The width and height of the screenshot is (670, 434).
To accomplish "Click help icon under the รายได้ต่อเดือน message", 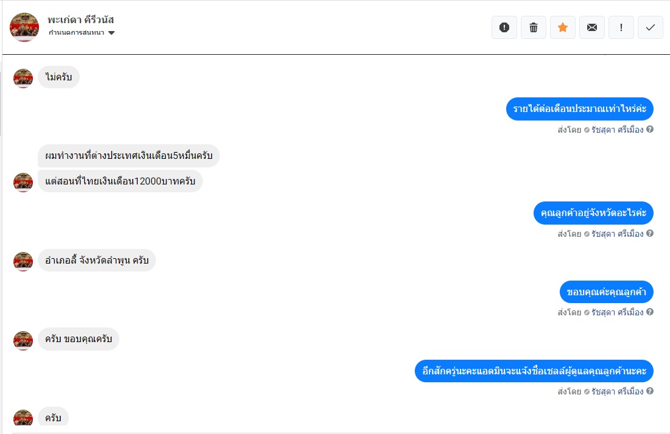I will (x=650, y=130).
